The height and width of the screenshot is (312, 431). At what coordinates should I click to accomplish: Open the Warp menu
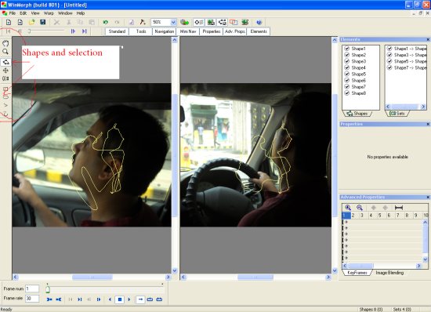pos(49,13)
